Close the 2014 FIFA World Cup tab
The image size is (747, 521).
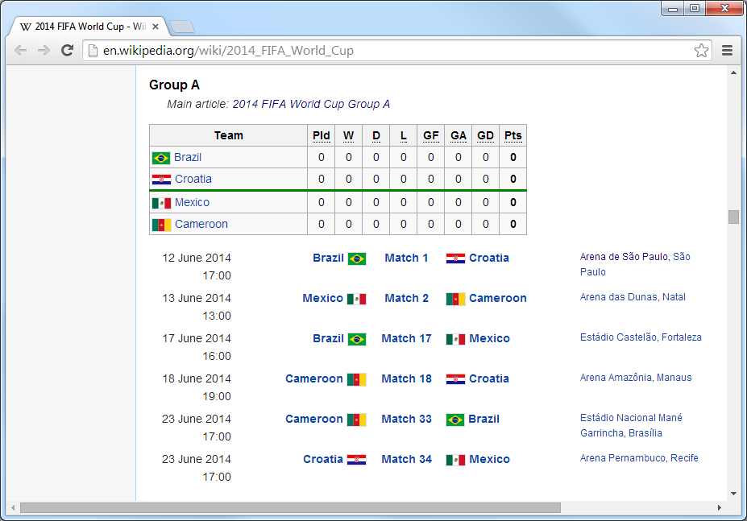click(156, 27)
